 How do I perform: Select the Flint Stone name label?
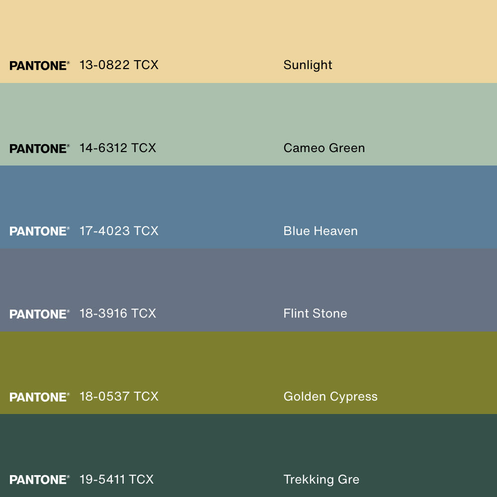coord(315,314)
